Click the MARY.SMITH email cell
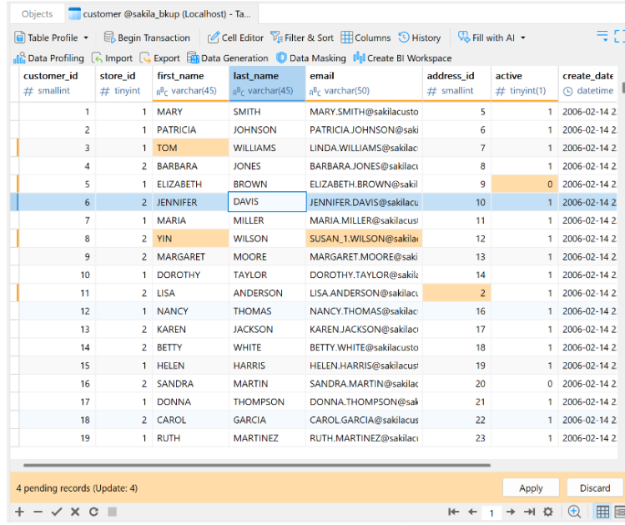Image resolution: width=625 pixels, height=525 pixels. click(x=364, y=112)
